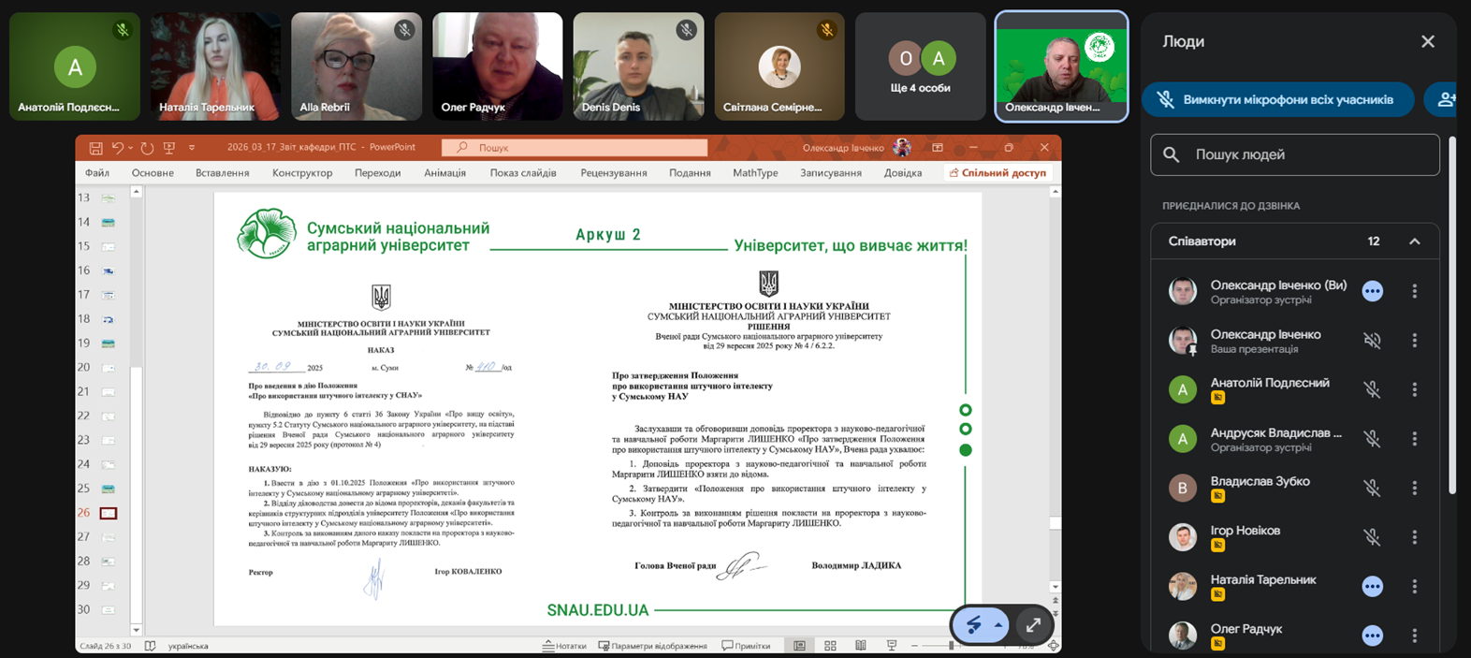Click the add people icon
This screenshot has width=1471, height=658.
[x=1446, y=99]
